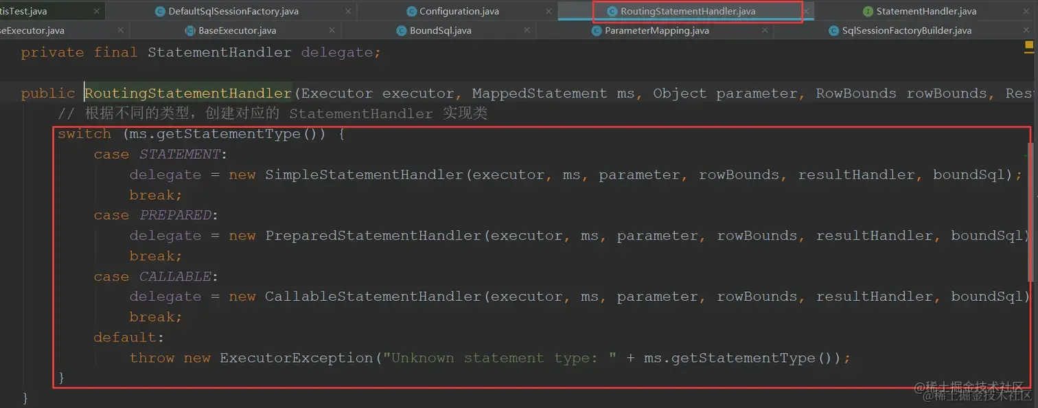Close the RoutingStatementHandler.java tab
Screen dimensions: 1038x408
(x=807, y=11)
